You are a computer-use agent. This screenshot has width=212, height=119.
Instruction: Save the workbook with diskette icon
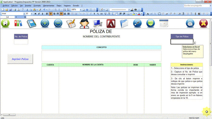click(10, 10)
